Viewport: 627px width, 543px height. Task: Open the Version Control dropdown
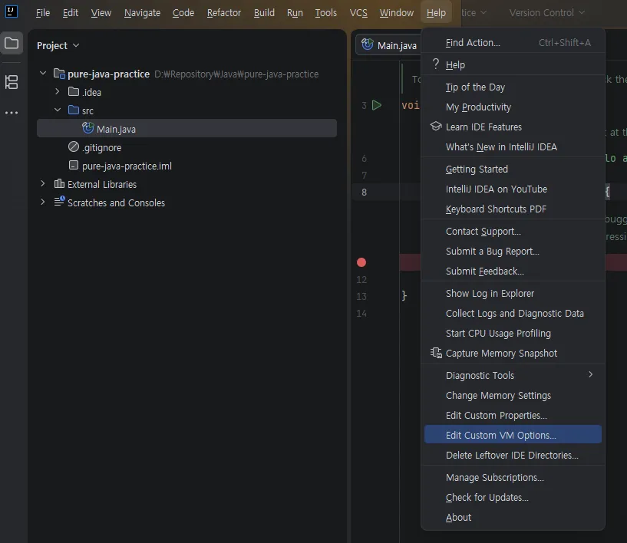[x=546, y=13]
